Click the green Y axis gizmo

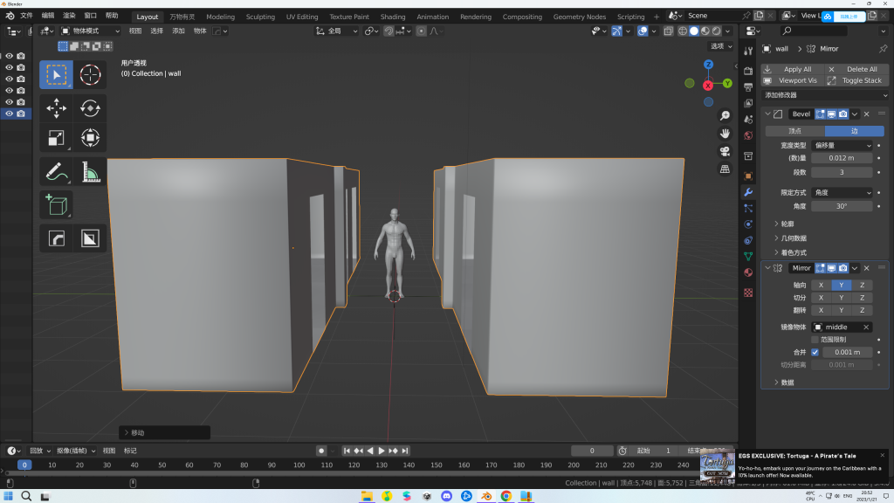pos(727,83)
